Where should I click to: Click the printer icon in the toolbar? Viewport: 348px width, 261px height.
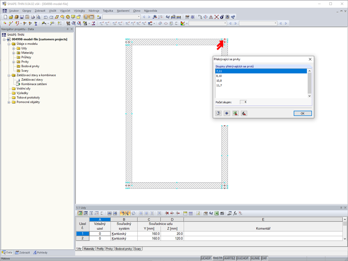[33, 17]
